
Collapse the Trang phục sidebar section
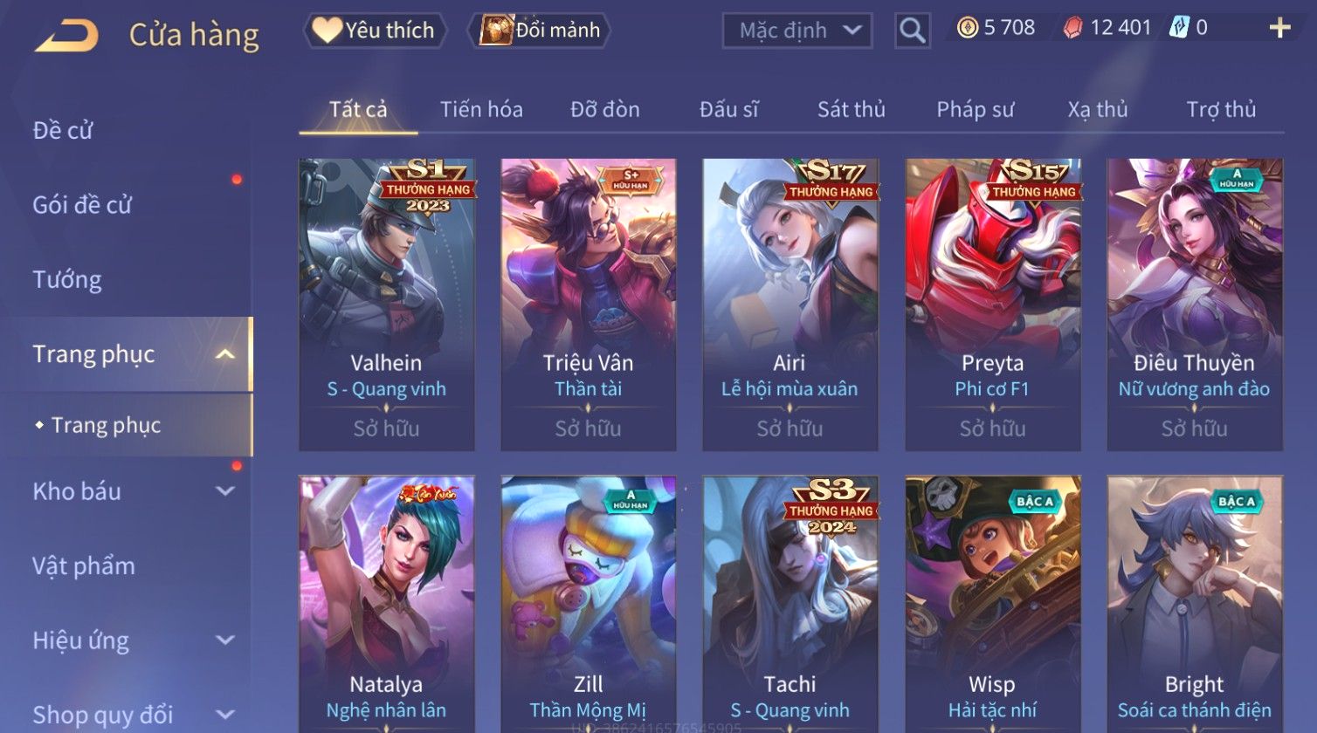click(x=225, y=354)
